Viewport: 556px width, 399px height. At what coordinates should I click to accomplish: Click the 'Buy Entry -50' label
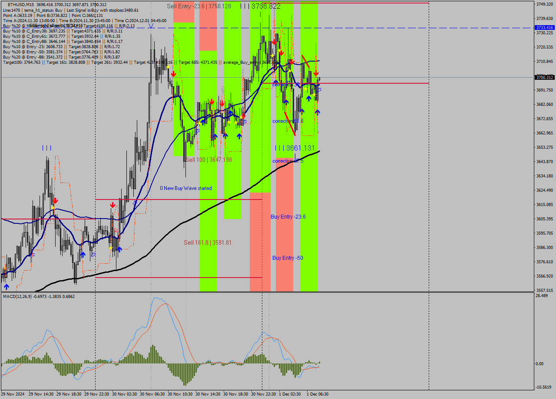288,258
